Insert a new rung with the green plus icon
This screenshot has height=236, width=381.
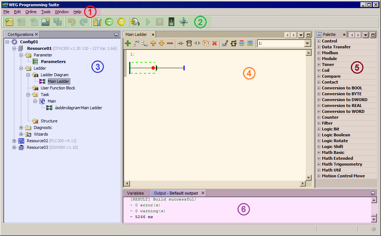pos(127,43)
